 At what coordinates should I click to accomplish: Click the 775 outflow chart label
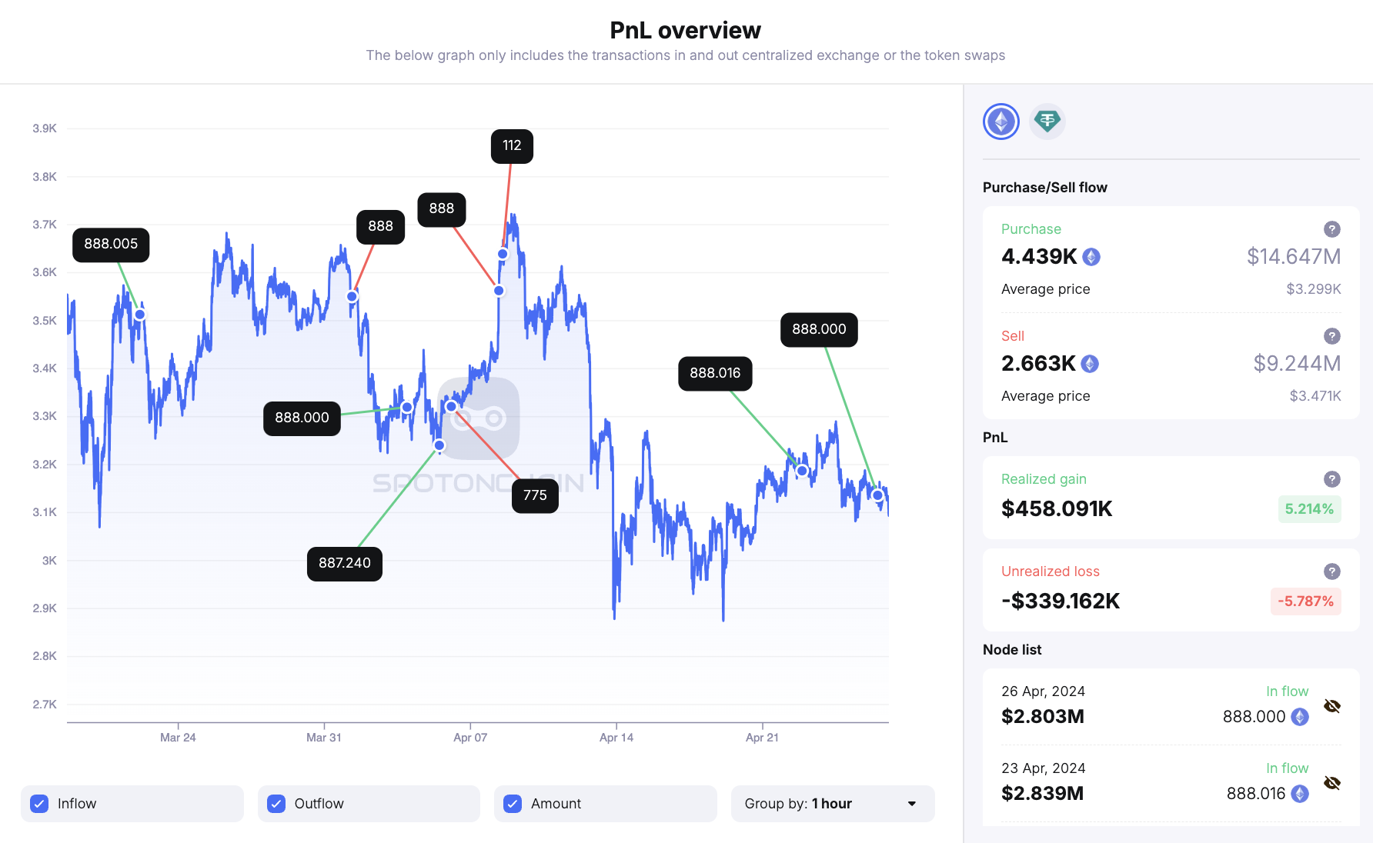coord(535,495)
